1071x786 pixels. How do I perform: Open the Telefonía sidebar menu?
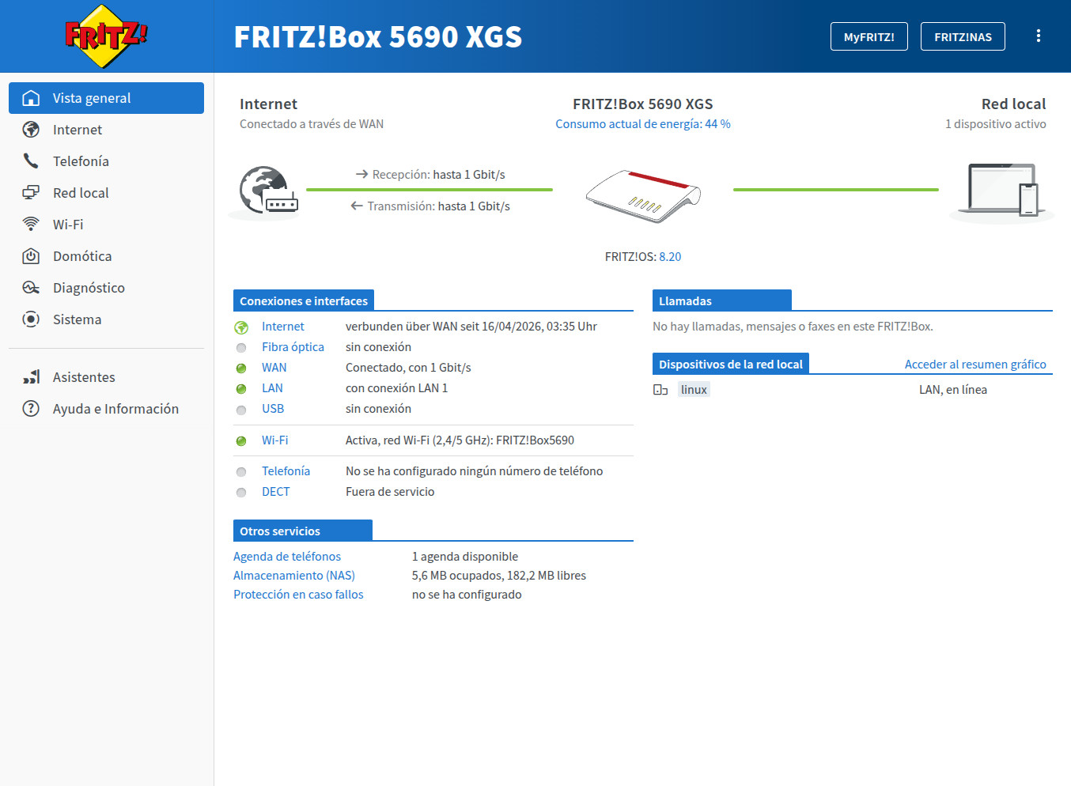106,161
